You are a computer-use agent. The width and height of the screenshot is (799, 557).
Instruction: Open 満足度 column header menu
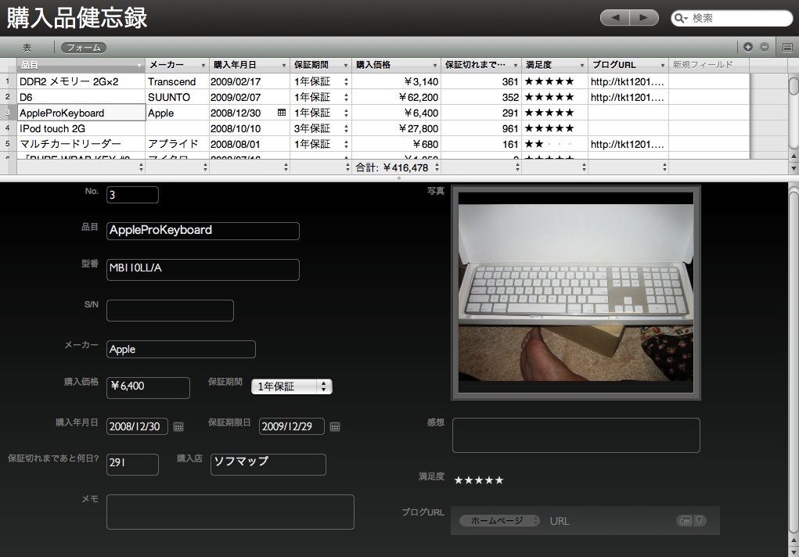point(582,65)
